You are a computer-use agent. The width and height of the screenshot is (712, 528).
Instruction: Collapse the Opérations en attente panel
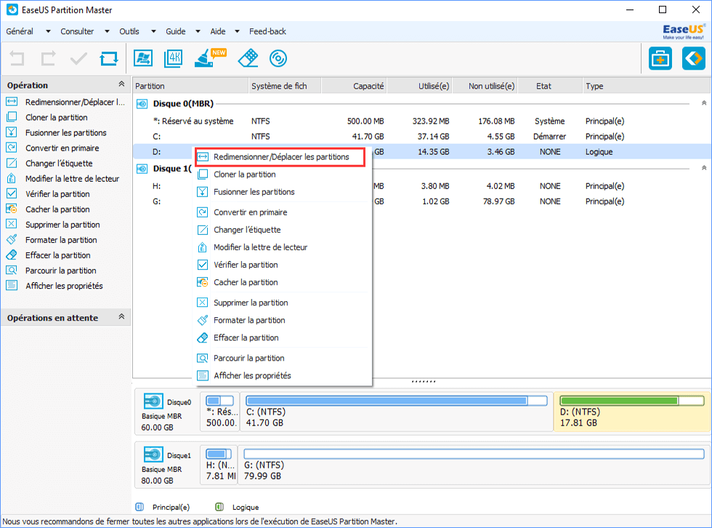pyautogui.click(x=121, y=316)
